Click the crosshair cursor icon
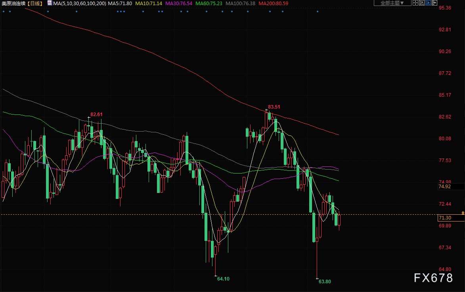Image resolution: width=465 pixels, height=292 pixels. coord(415,3)
